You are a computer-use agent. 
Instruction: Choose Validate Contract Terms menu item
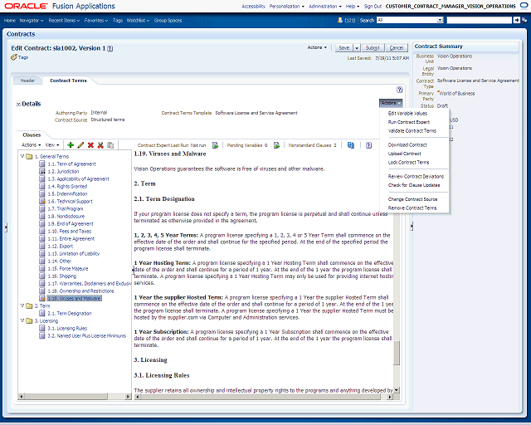click(412, 131)
